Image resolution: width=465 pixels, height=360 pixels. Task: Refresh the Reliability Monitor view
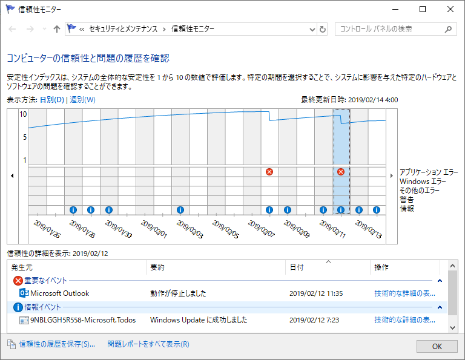(x=322, y=29)
